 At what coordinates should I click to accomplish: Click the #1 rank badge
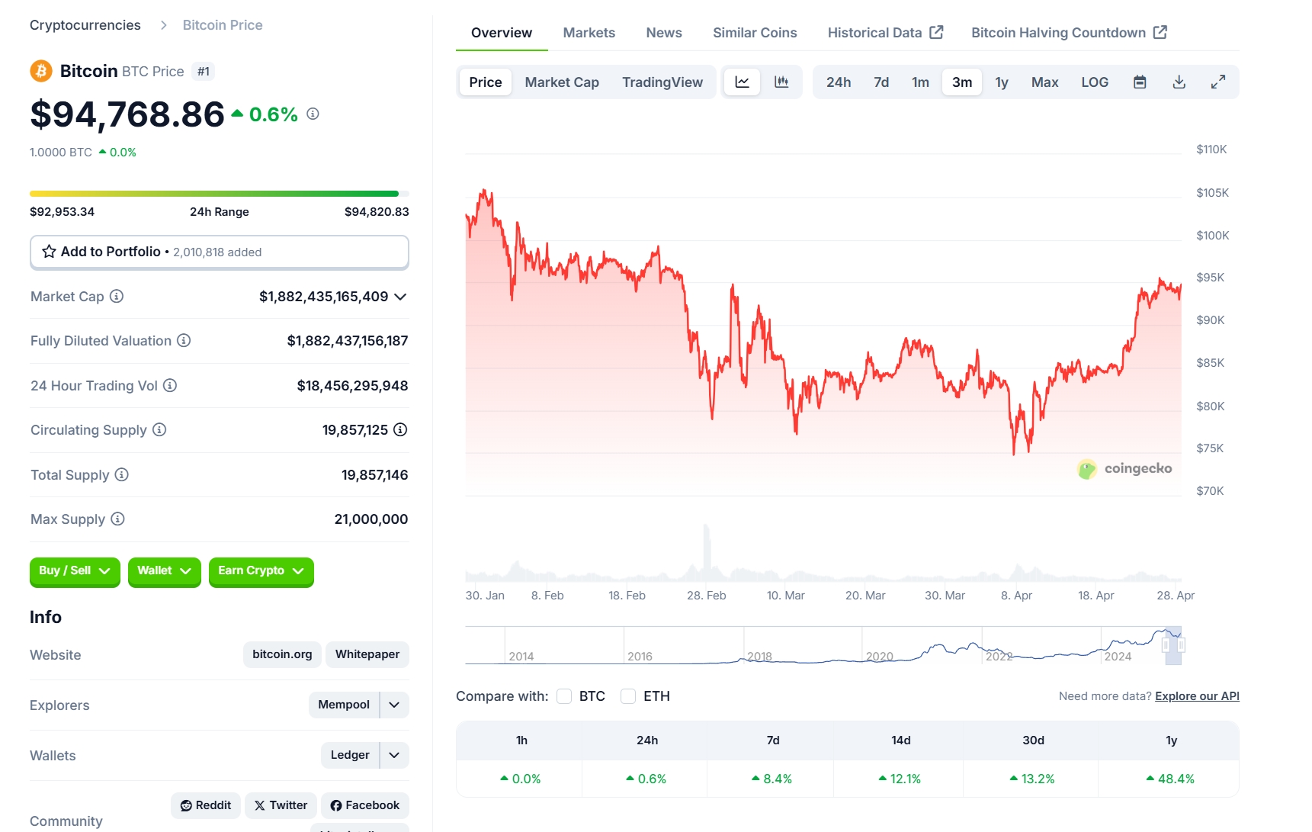[203, 72]
